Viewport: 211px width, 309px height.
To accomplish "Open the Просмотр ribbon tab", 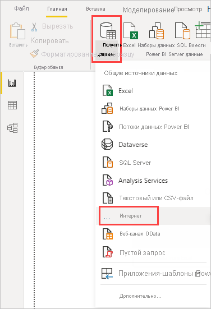I will point(188,10).
